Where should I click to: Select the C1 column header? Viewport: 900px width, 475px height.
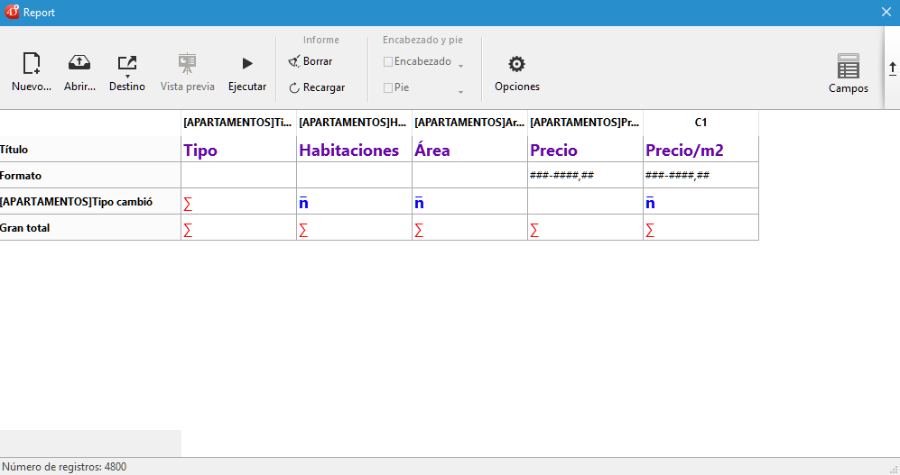(x=701, y=122)
